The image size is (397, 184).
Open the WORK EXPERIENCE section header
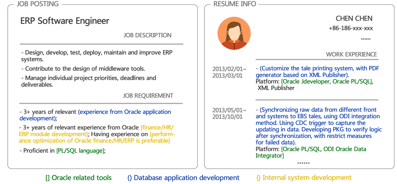tap(351, 54)
